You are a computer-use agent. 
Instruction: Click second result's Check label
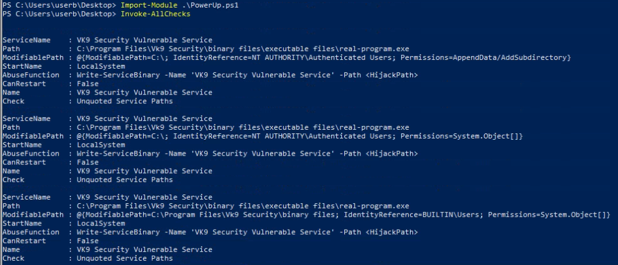tap(13, 179)
